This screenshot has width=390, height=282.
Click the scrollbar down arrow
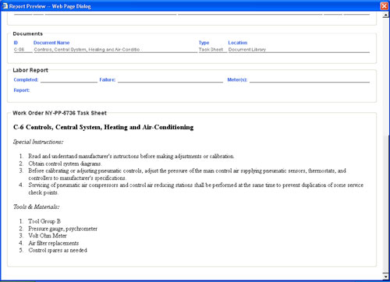[x=385, y=277]
